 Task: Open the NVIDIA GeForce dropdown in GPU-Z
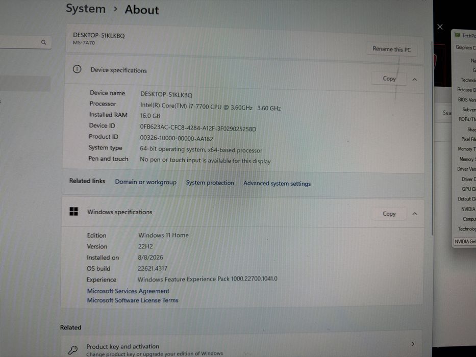[x=465, y=241]
